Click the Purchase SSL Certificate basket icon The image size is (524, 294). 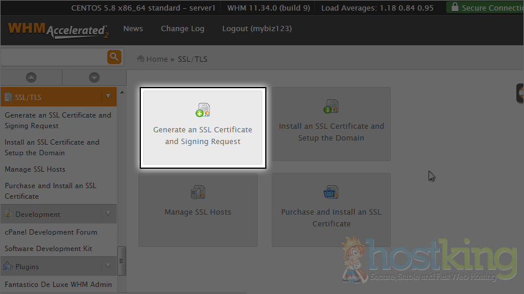[x=331, y=192]
